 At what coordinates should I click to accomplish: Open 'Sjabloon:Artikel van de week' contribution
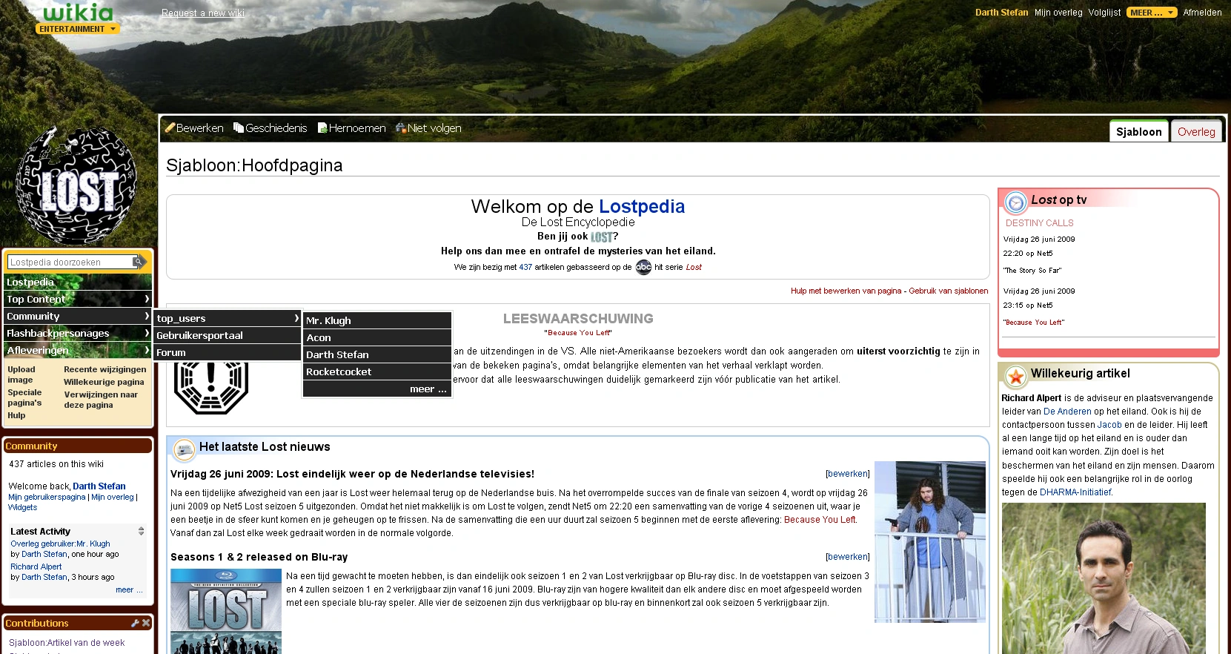67,643
